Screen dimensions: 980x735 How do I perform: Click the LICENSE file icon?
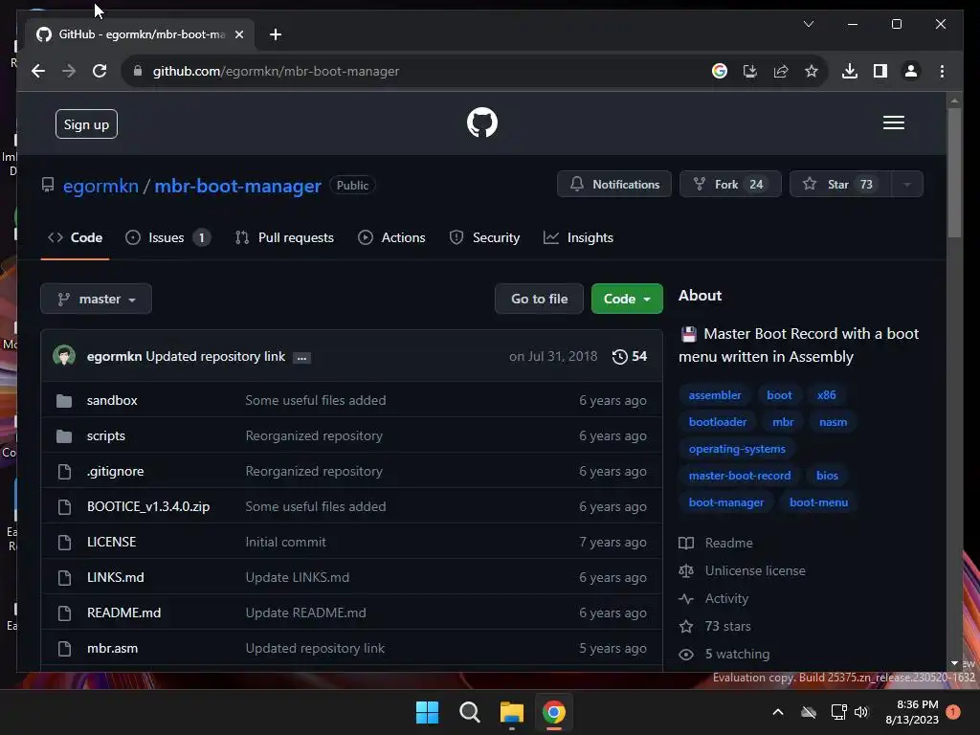64,543
